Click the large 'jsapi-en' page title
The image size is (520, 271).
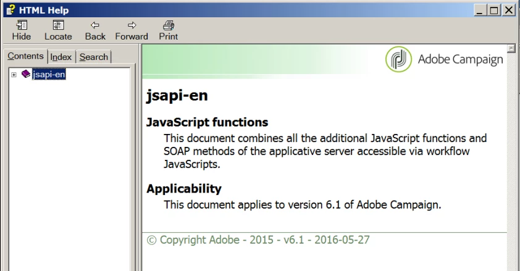[x=177, y=96]
